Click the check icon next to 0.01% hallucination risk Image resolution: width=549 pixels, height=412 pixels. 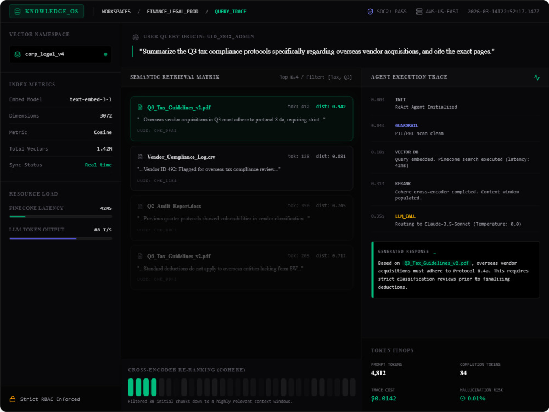(462, 398)
